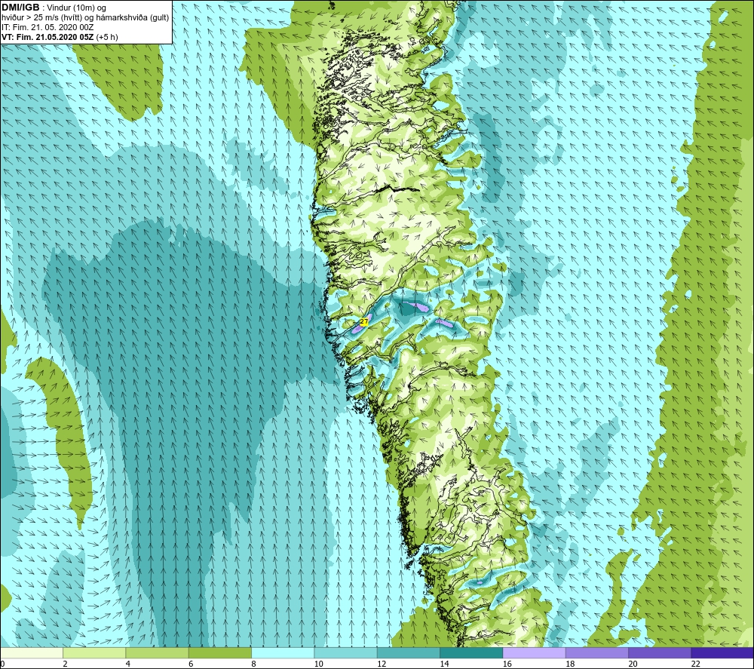
Task: Click the yellow 27 max gust marker
Action: 364,321
